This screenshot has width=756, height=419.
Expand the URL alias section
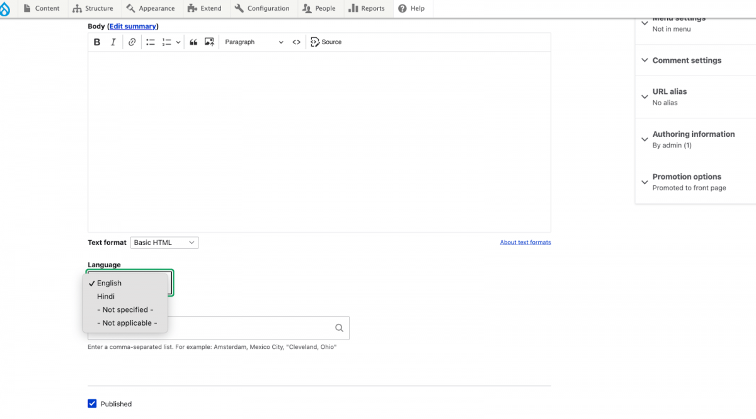coord(696,97)
